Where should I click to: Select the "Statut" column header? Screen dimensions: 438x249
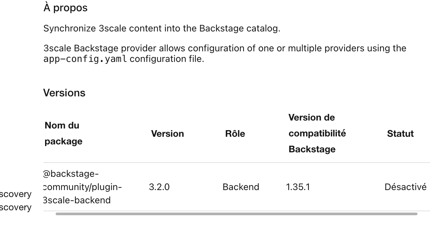400,134
